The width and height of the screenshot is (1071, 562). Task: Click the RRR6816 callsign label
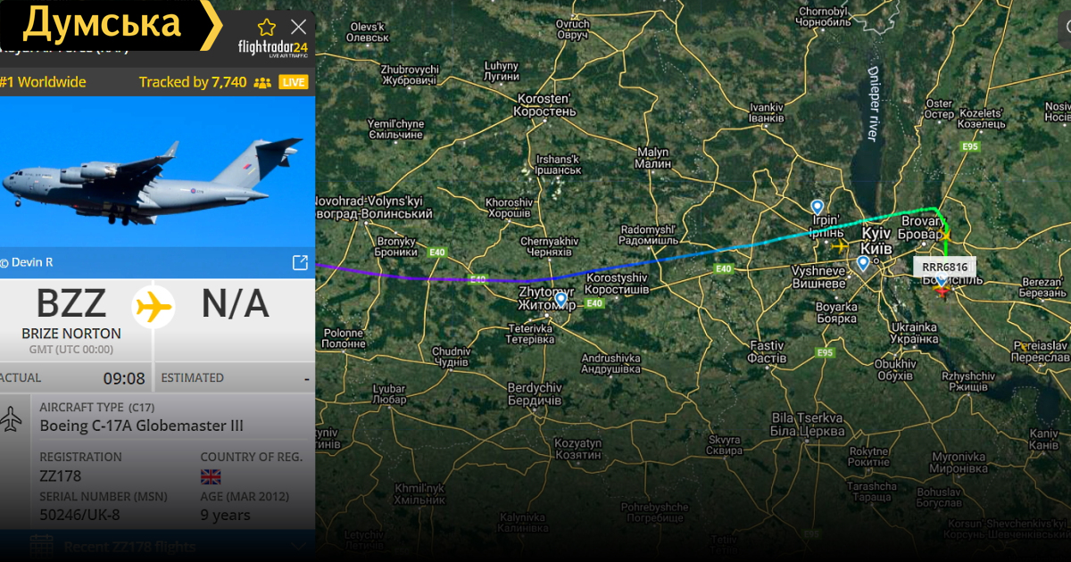pos(945,266)
